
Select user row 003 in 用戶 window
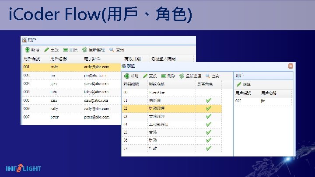[71, 83]
